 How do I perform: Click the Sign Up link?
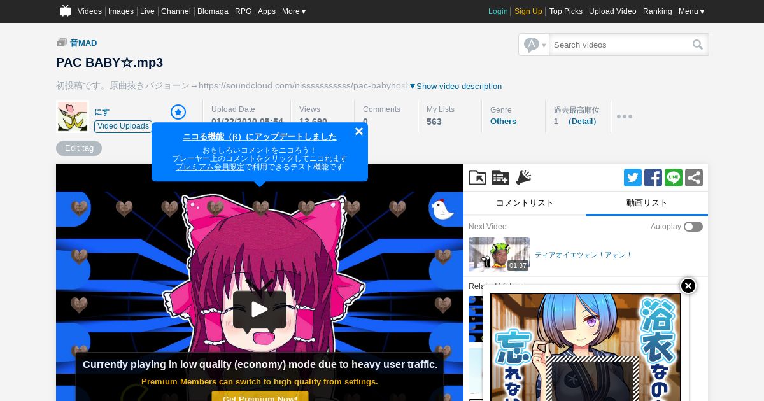pos(528,11)
